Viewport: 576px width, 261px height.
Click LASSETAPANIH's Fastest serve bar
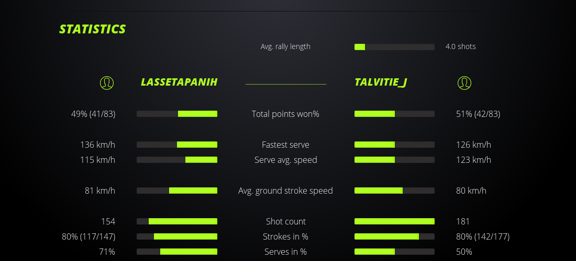pyautogui.click(x=177, y=145)
